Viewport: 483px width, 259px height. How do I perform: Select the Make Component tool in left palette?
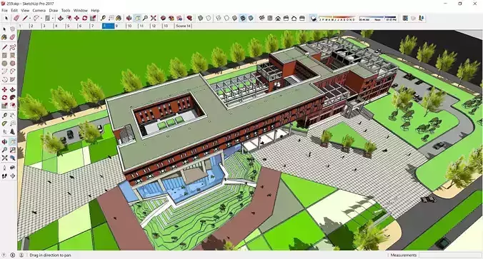[x=12, y=29]
